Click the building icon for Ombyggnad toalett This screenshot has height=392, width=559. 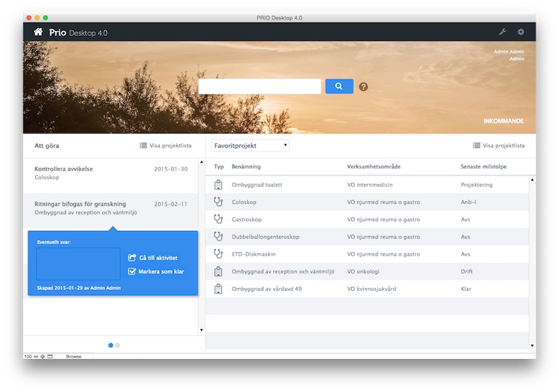tap(219, 184)
